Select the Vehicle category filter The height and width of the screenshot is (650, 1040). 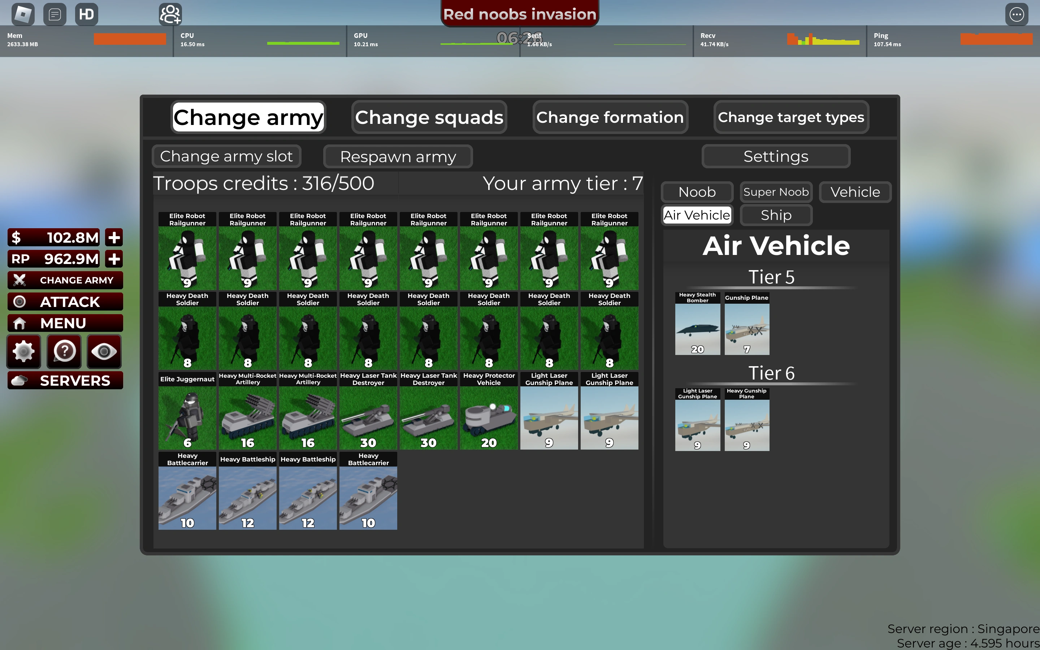click(x=855, y=192)
